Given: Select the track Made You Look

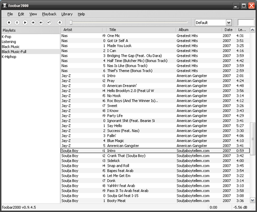Looking at the screenshot, I should (155, 45).
